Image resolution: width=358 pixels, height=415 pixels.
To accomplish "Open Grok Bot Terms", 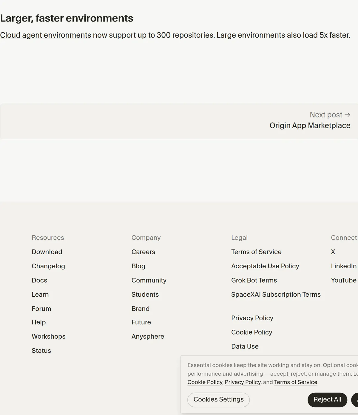I will point(254,280).
